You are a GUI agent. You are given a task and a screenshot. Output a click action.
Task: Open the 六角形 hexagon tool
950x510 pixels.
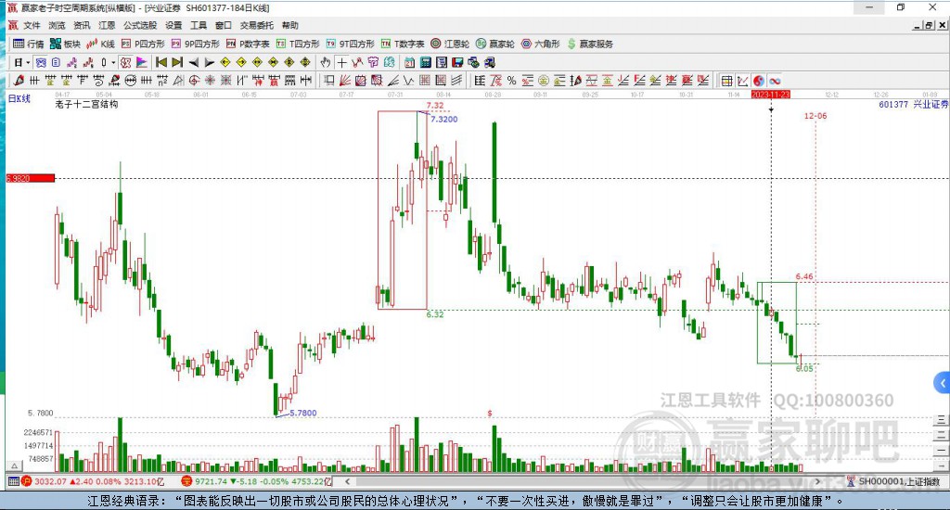coord(541,44)
